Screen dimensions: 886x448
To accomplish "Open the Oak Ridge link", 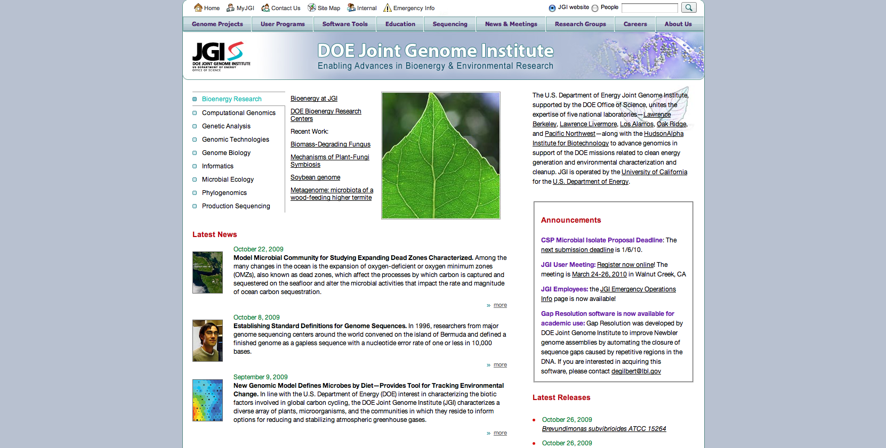I will [672, 124].
